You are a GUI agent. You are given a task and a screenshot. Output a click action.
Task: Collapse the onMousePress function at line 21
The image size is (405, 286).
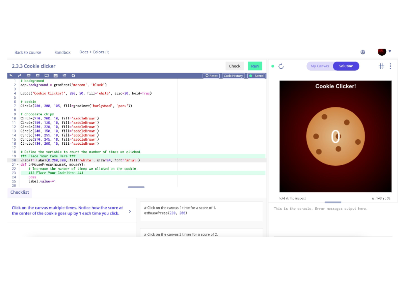coord(18,165)
